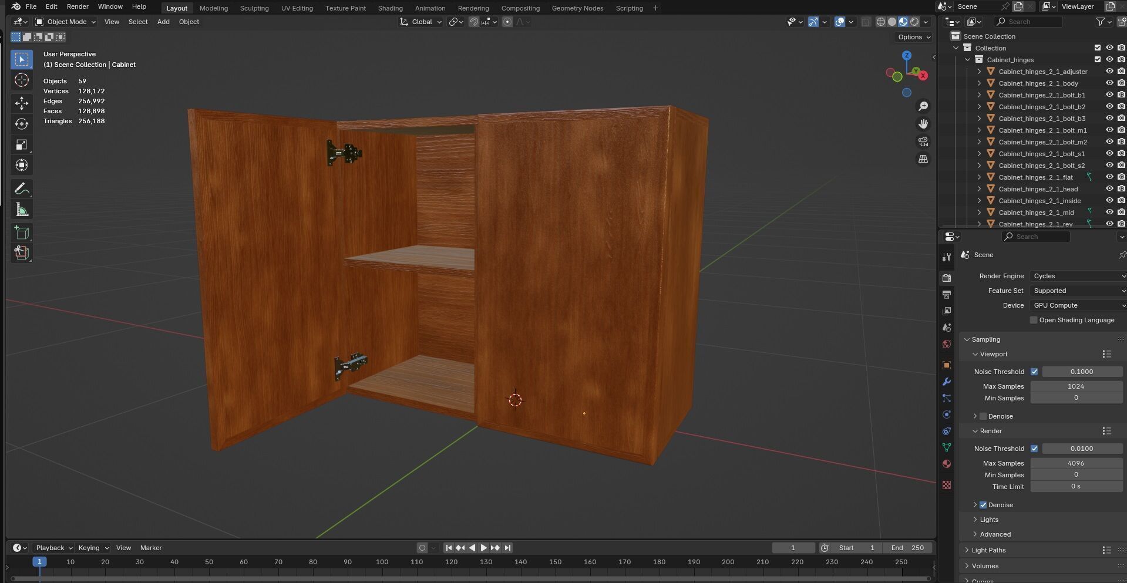This screenshot has width=1127, height=583.
Task: Choose the Select Box tool
Action: [x=22, y=59]
